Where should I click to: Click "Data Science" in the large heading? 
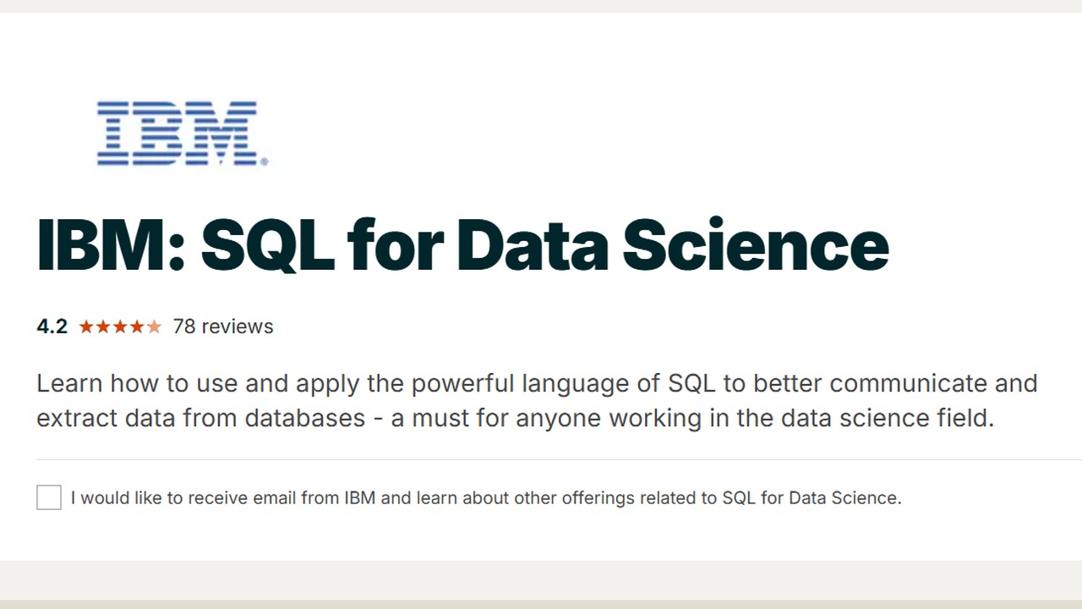[x=673, y=245]
